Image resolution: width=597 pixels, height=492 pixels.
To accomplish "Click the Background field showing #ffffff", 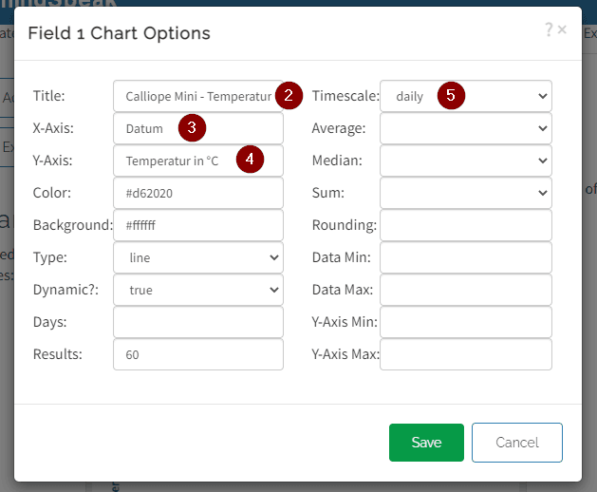I will point(197,225).
